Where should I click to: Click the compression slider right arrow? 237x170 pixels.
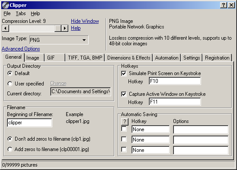(x=65, y=28)
